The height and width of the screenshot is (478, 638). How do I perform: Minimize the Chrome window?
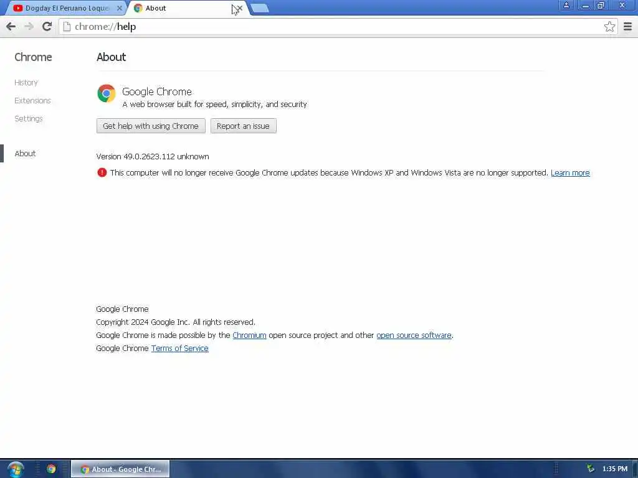[x=585, y=5]
